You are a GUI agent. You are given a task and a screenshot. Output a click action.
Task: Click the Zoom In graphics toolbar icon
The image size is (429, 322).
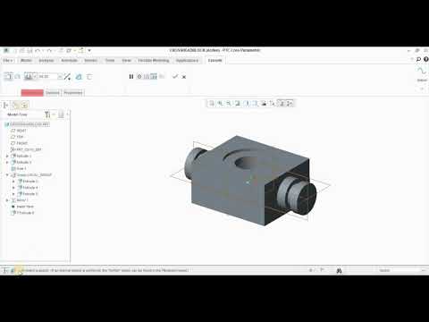220,104
